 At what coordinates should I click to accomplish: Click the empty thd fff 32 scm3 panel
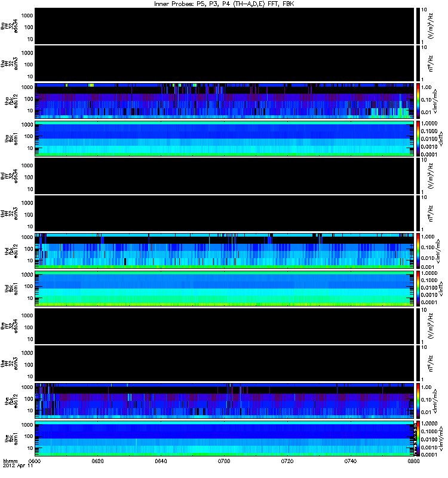coord(224,213)
